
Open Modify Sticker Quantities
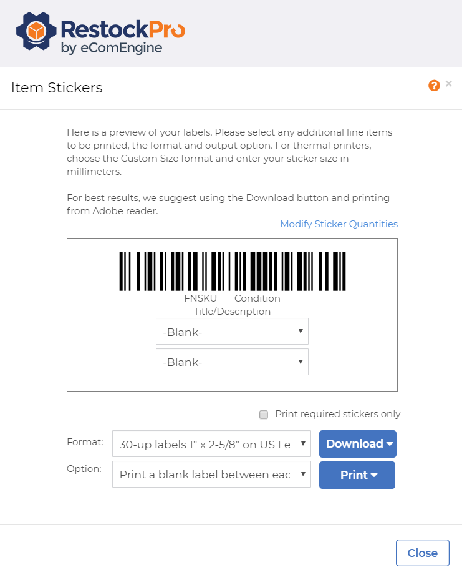coord(339,224)
